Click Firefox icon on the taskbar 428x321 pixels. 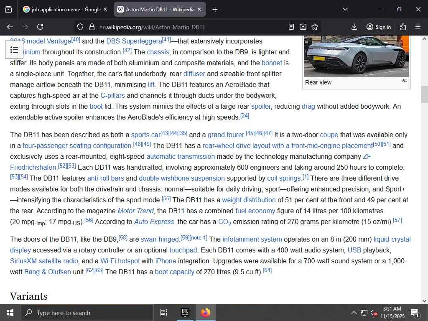(206, 313)
